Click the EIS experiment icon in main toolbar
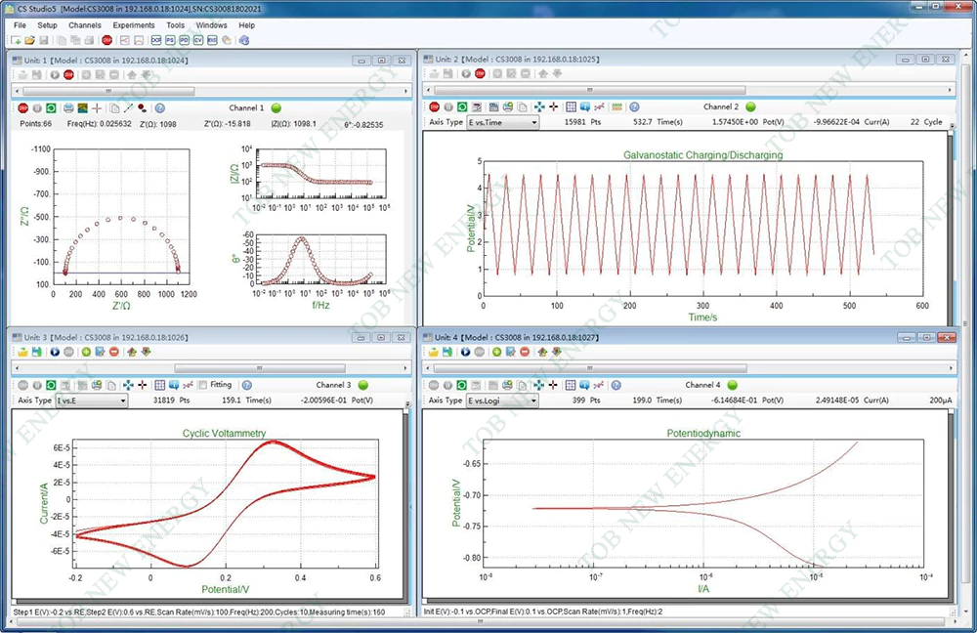The height and width of the screenshot is (633, 977). pos(212,40)
